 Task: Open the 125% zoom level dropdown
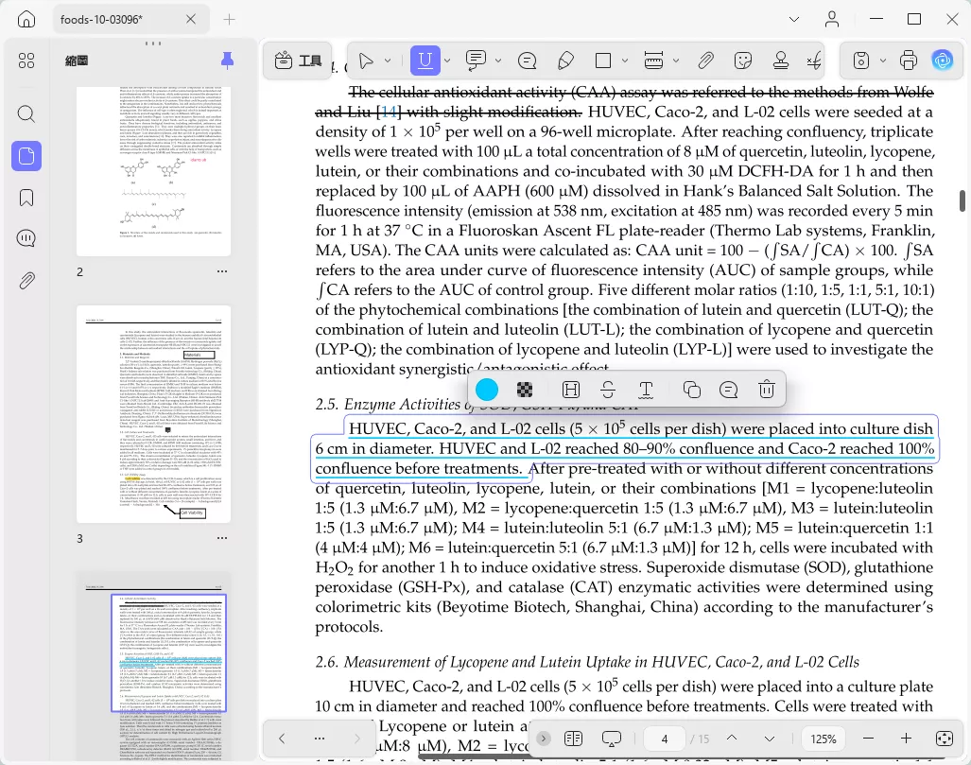(823, 739)
